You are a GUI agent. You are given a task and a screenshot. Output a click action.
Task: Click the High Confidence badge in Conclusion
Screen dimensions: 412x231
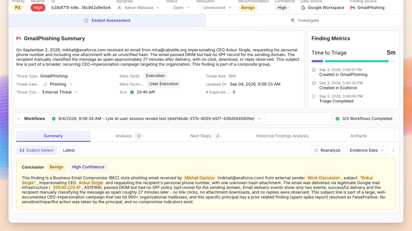point(88,167)
